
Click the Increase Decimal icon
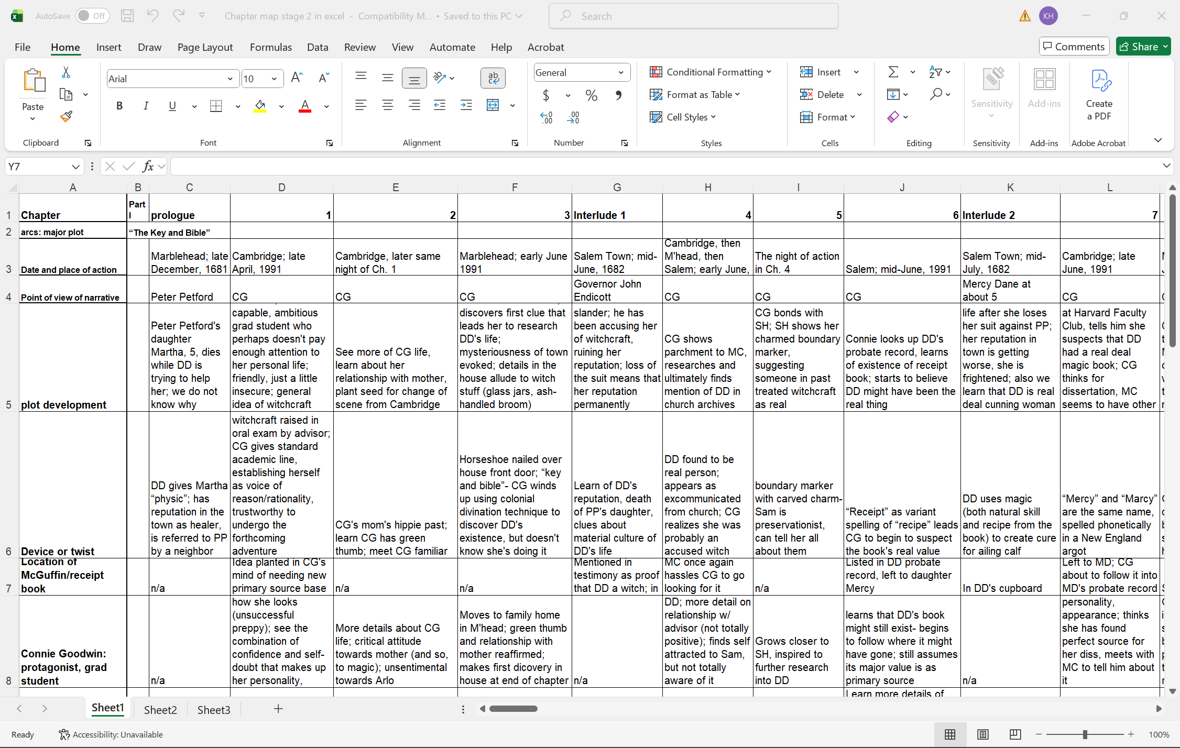coord(546,118)
